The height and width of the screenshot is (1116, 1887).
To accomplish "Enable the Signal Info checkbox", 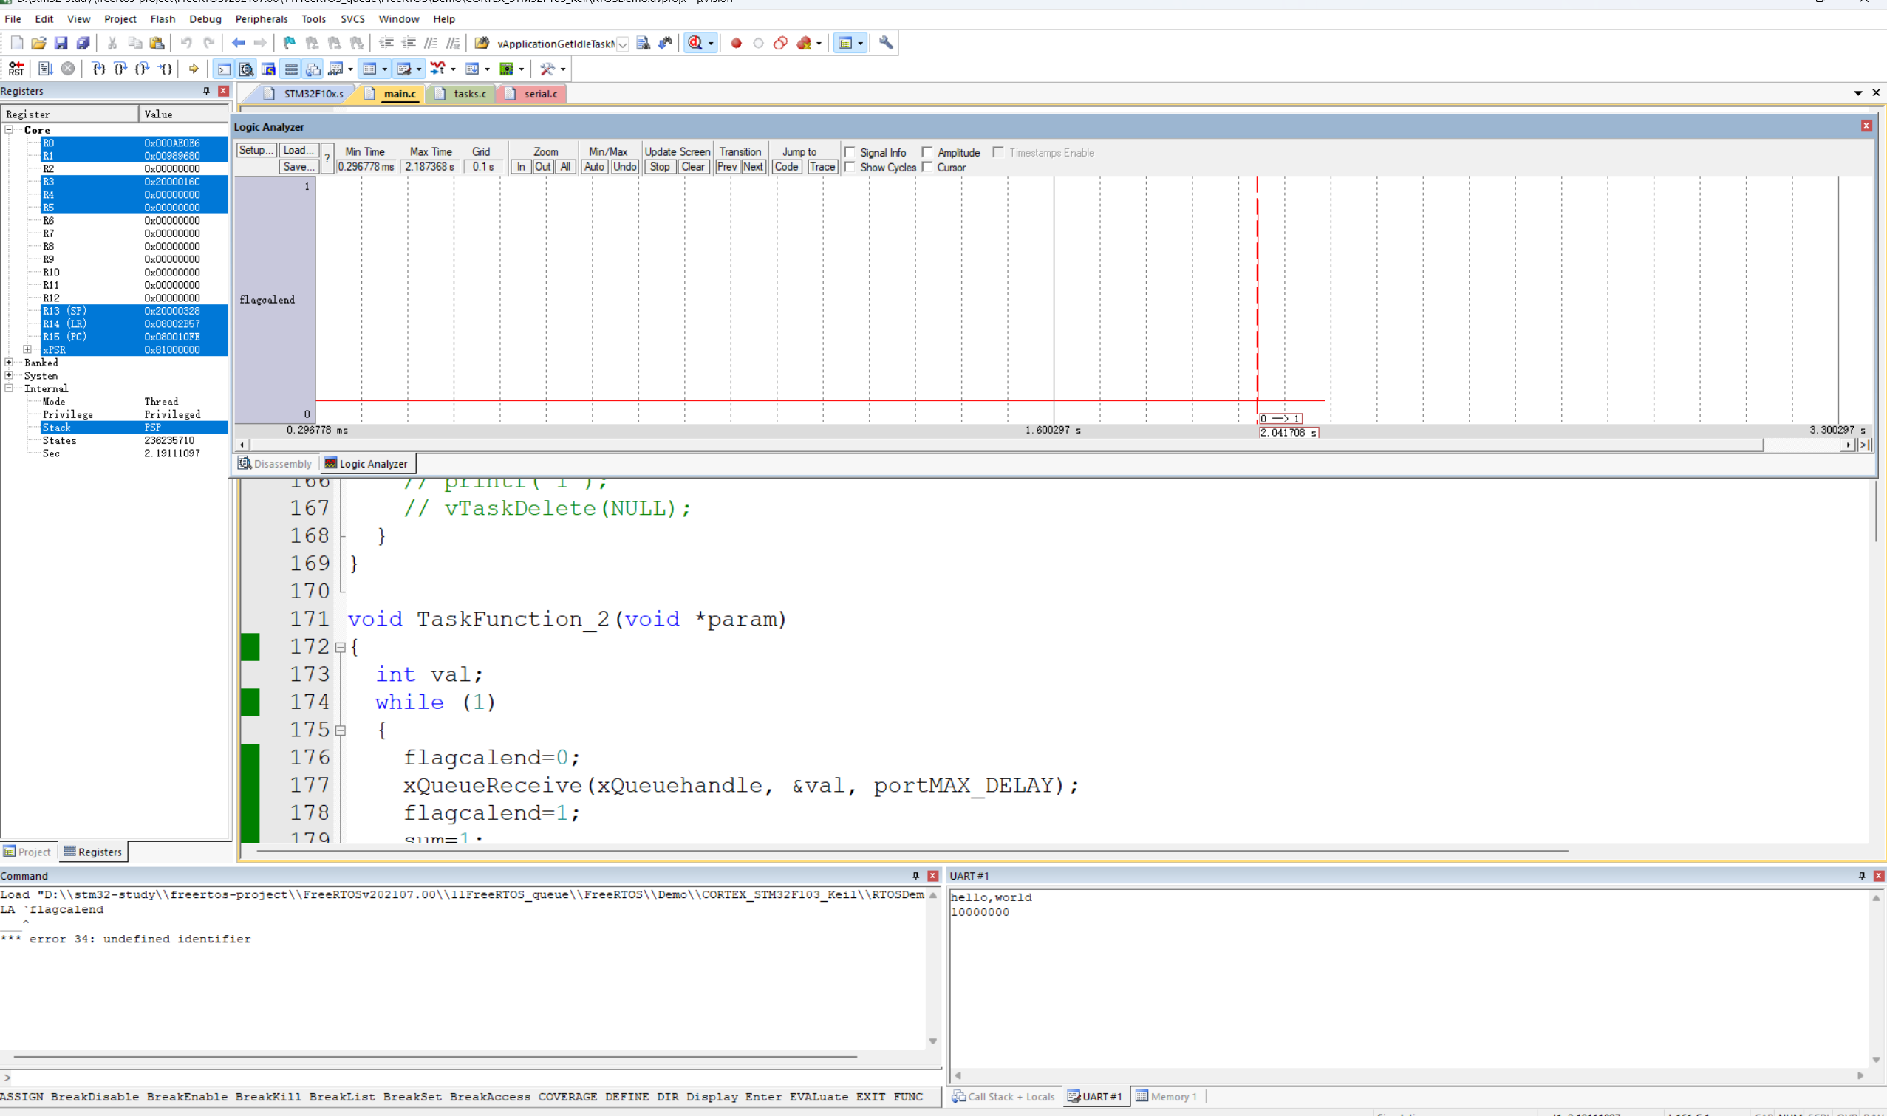I will (x=850, y=152).
